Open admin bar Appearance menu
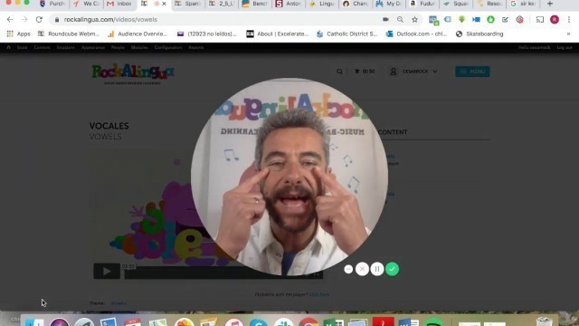Viewport: 579px width, 326px height. 92,48
